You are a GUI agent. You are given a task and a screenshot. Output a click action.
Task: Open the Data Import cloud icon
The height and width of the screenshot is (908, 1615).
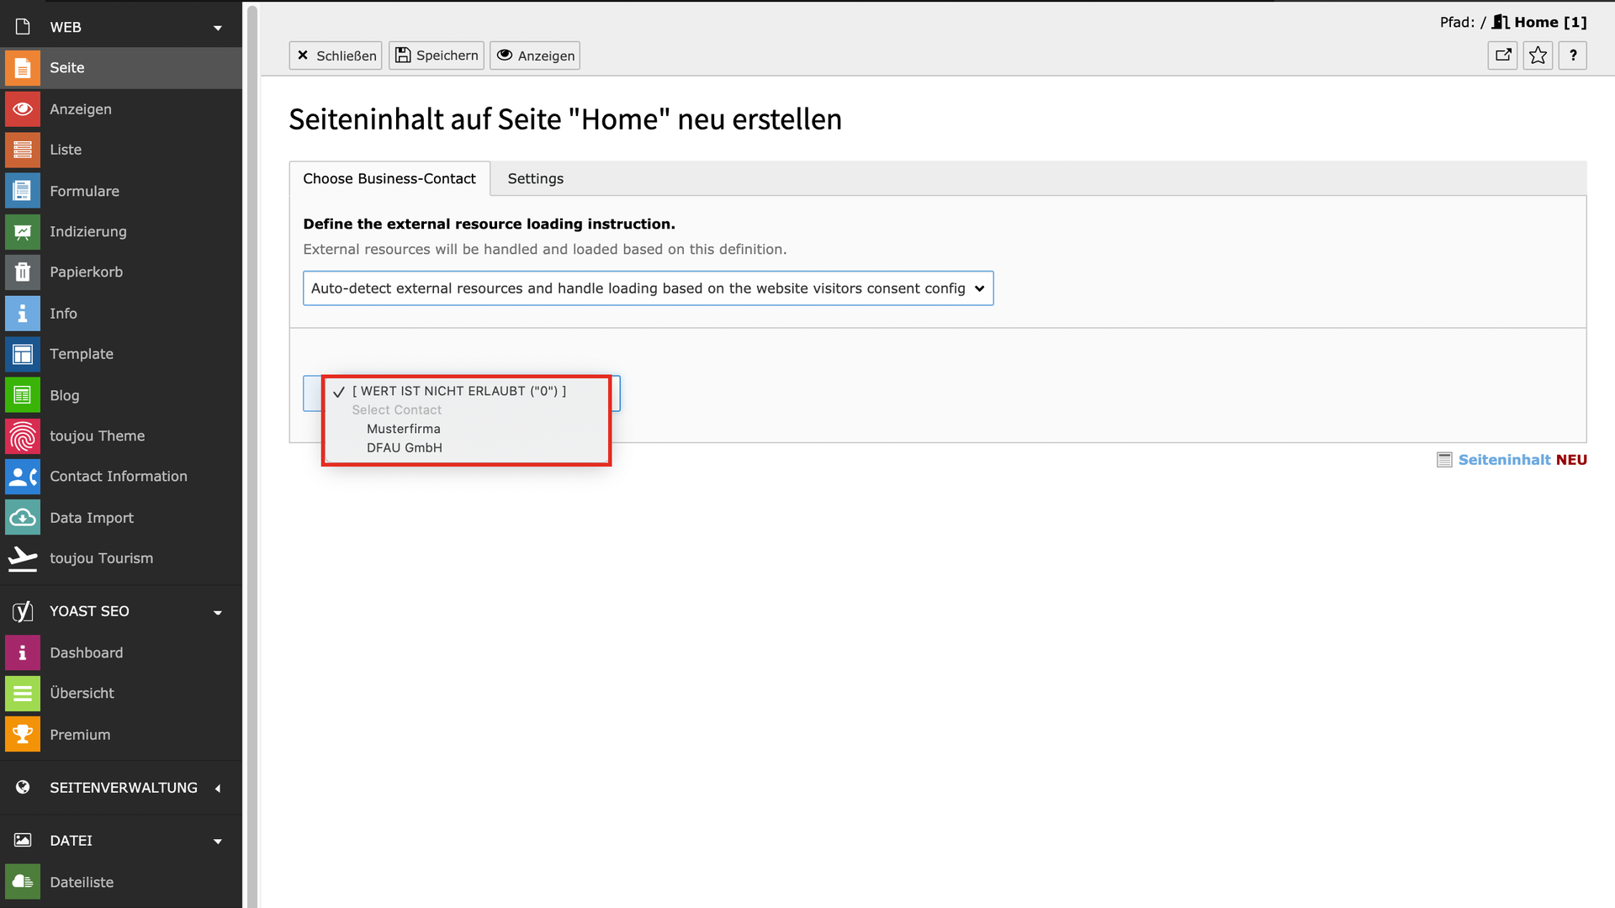click(x=23, y=518)
